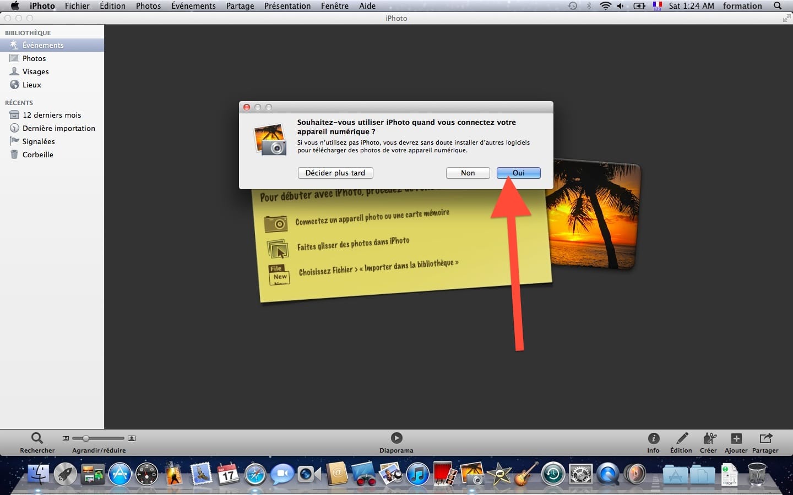Open GarageBand from the Dock
The width and height of the screenshot is (793, 495).
click(526, 474)
